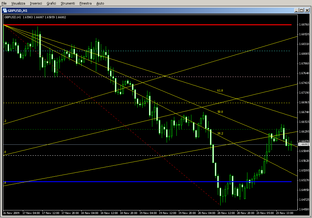Image resolution: width=312 pixels, height=218 pixels.
Task: Open the File menu
Action: 4,3
